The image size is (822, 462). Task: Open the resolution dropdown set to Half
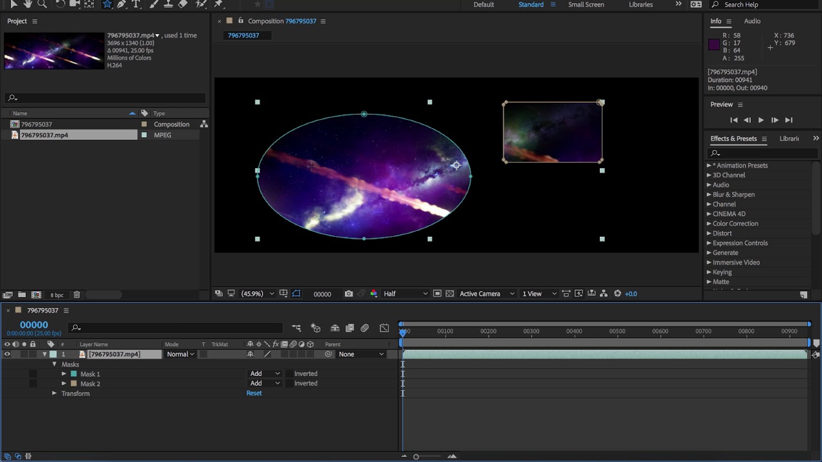coord(405,294)
